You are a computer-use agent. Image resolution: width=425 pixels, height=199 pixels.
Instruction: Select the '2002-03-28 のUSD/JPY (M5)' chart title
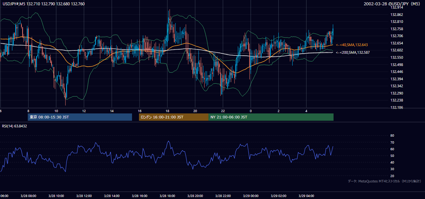click(392, 4)
